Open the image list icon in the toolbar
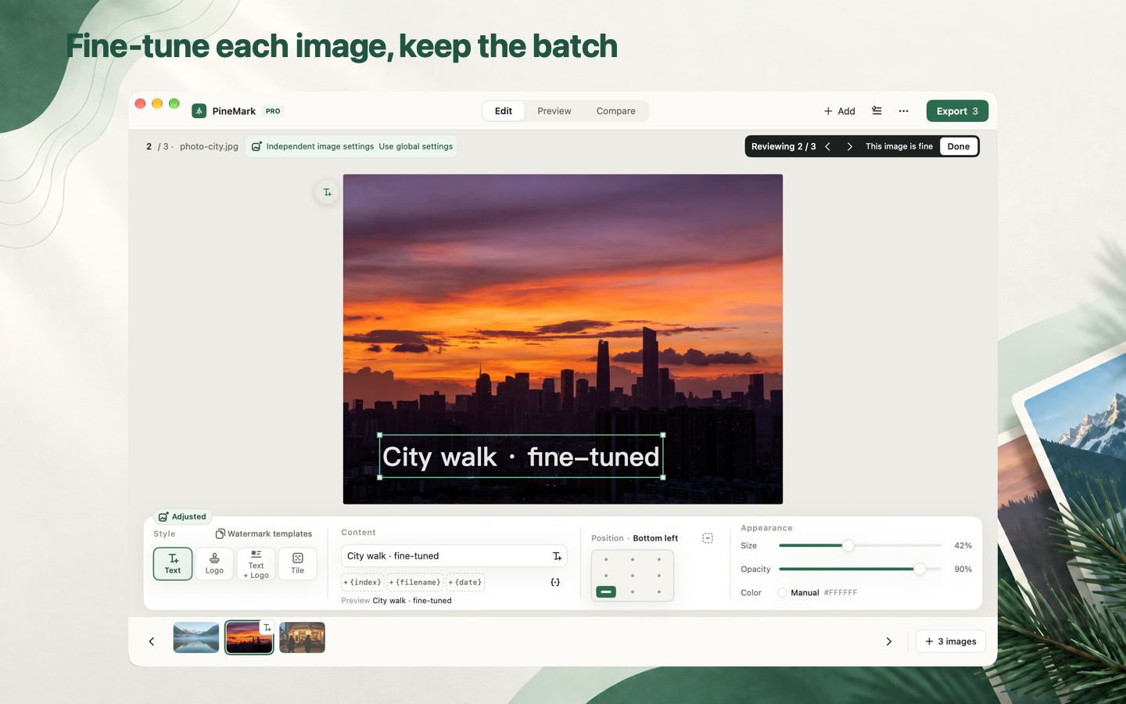This screenshot has height=704, width=1126. (877, 111)
